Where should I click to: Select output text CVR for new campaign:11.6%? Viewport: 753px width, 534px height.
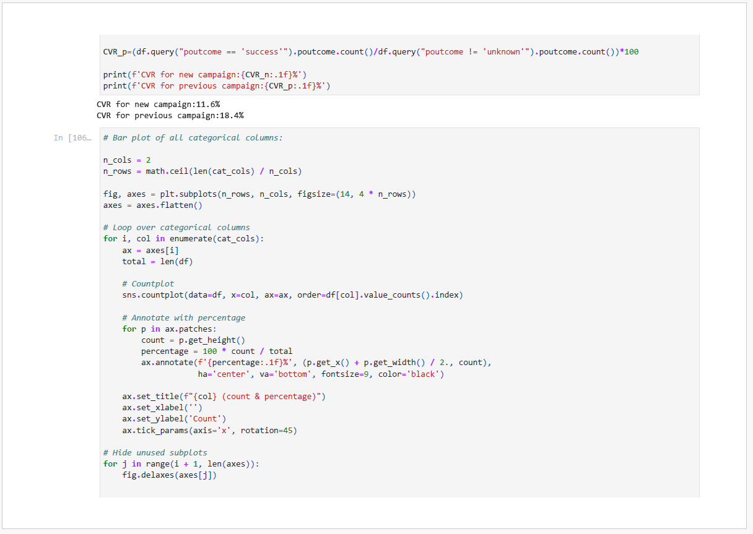tap(158, 104)
